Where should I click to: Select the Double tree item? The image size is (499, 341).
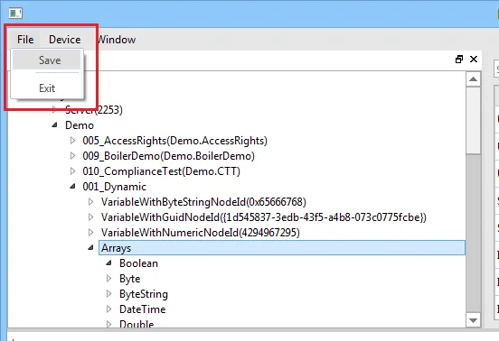137,324
